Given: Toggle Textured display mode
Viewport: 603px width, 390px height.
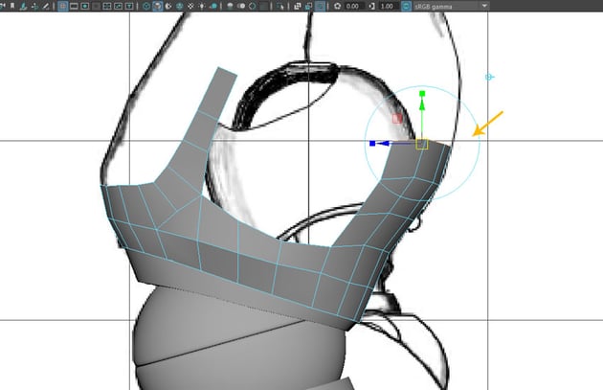Looking at the screenshot, I should click(x=191, y=6).
